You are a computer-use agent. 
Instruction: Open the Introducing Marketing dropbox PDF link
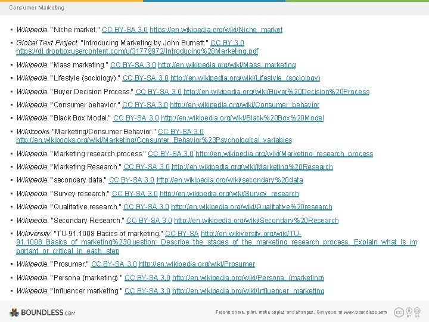click(x=137, y=51)
